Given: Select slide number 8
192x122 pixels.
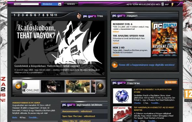Looking at the screenshot, I should coord(43,15).
